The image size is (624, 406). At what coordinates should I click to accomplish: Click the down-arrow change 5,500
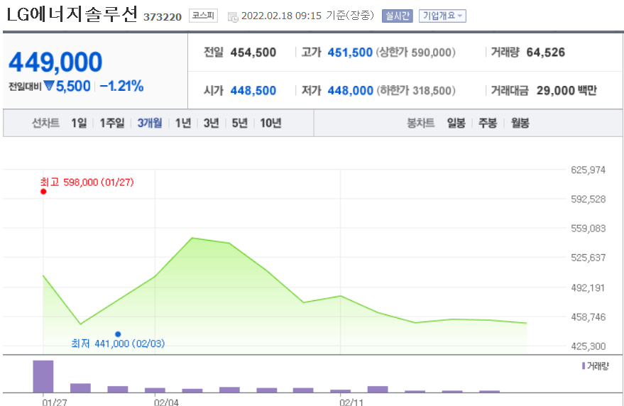[x=67, y=86]
